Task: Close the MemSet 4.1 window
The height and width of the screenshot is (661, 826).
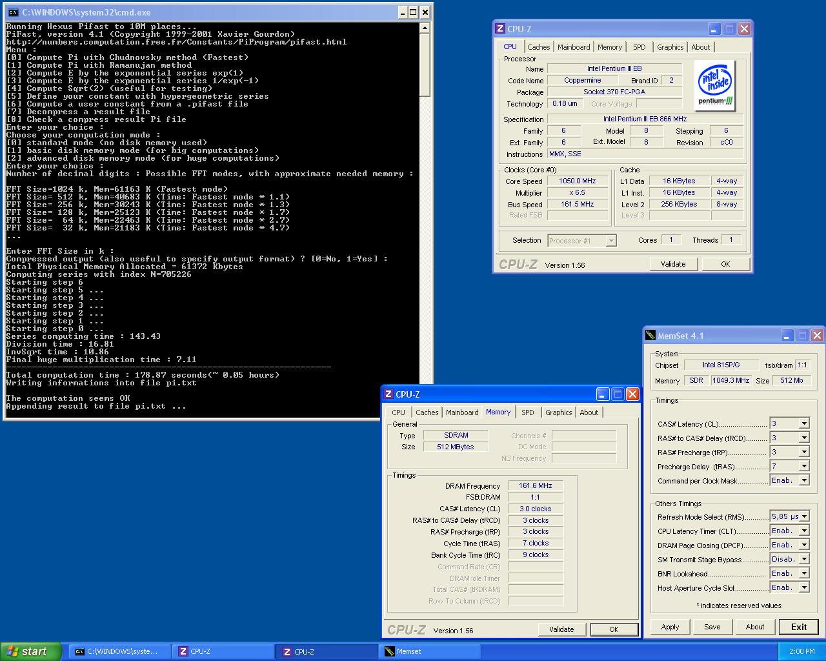Action: 817,336
